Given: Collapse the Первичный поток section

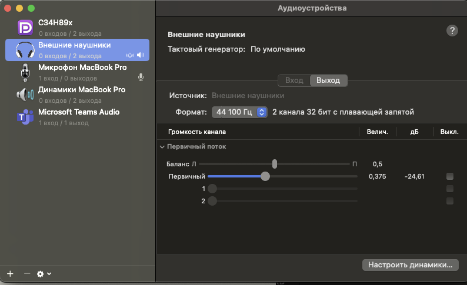Looking at the screenshot, I should coord(162,146).
